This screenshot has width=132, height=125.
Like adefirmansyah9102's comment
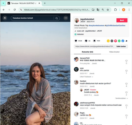126,105
